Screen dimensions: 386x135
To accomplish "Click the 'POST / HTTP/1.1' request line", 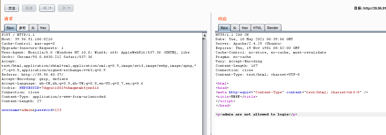I will tap(18, 35).
